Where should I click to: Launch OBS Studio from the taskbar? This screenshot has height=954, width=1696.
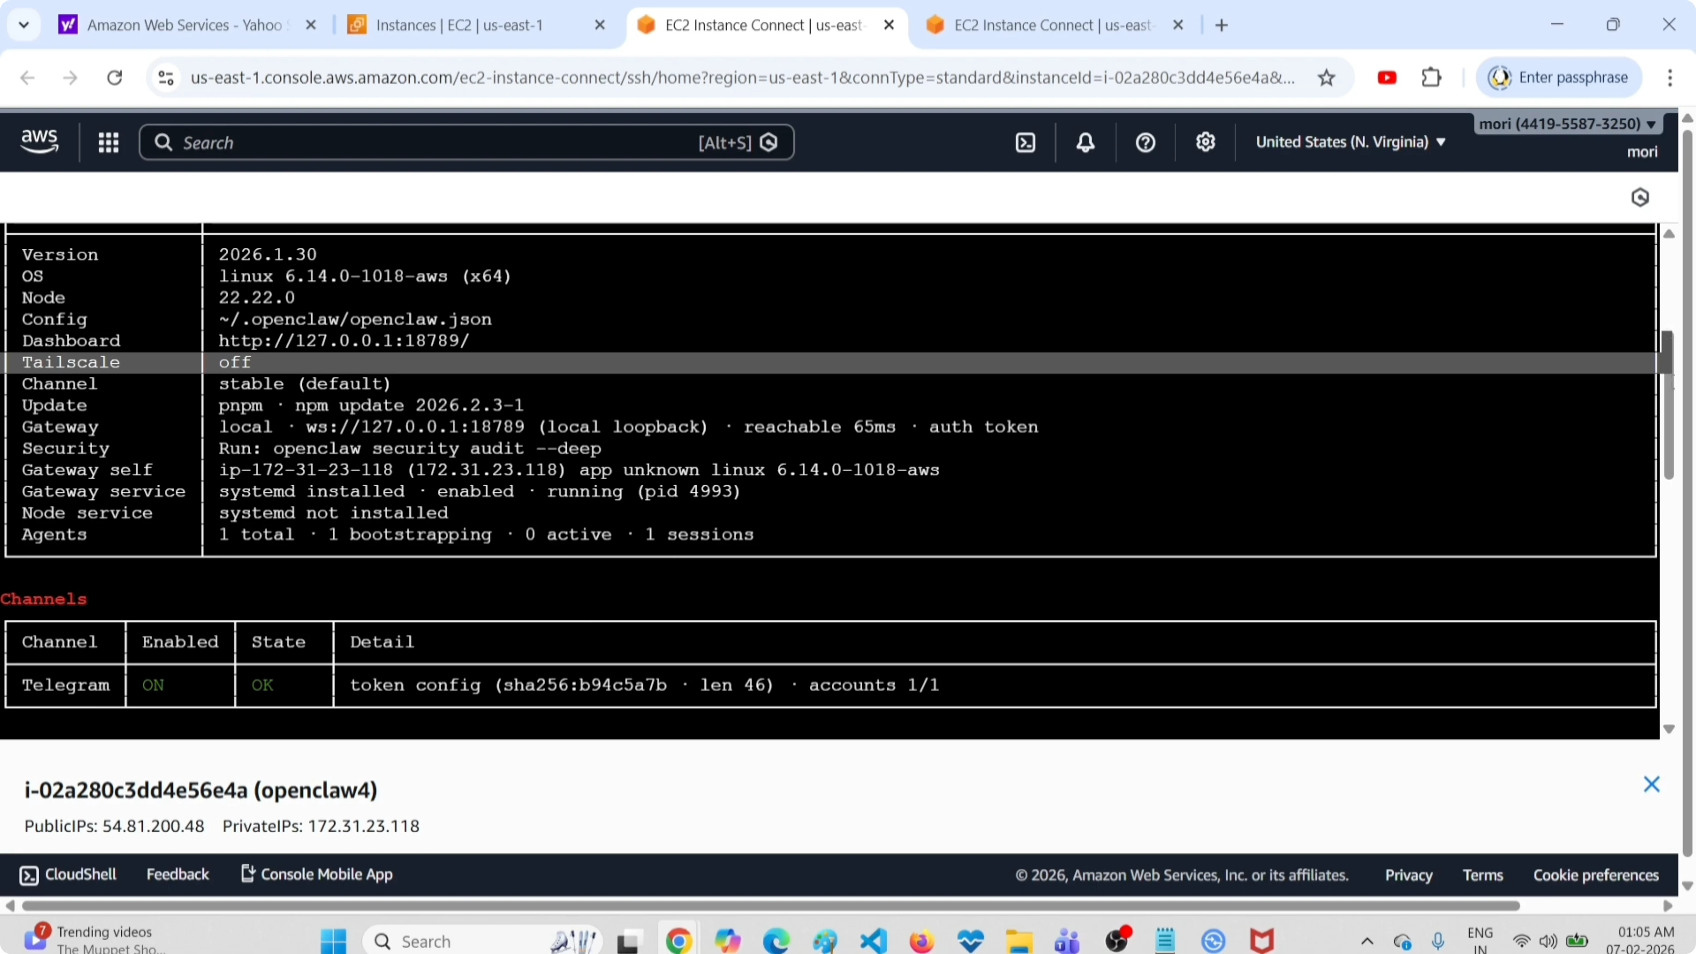coord(1117,940)
